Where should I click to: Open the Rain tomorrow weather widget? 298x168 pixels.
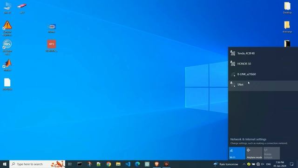coord(226,164)
